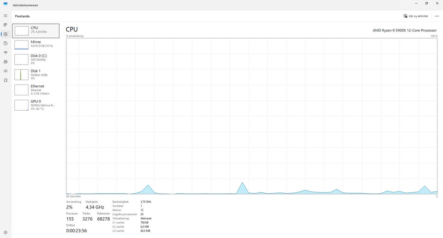Open the Details list page icon
443x238 pixels.
point(6,71)
